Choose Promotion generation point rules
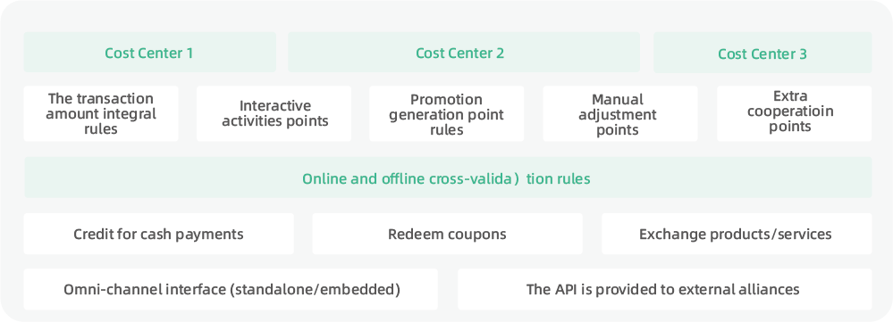Image resolution: width=893 pixels, height=322 pixels. click(x=447, y=113)
